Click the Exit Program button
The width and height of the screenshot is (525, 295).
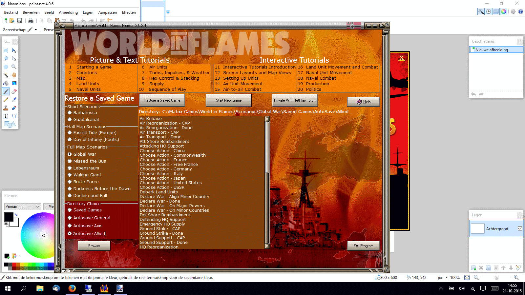pyautogui.click(x=364, y=246)
